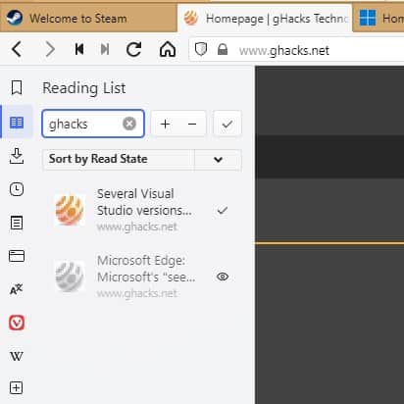
Task: Add current page to Reading List
Action: [x=165, y=124]
